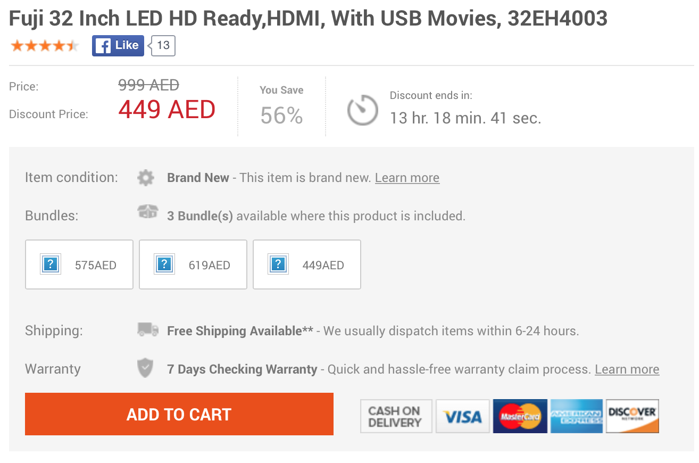Click the star rating icons
Viewport: 699px width, 463px height.
pos(45,46)
